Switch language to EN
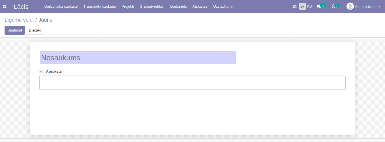The image size is (385, 142). coord(295,7)
